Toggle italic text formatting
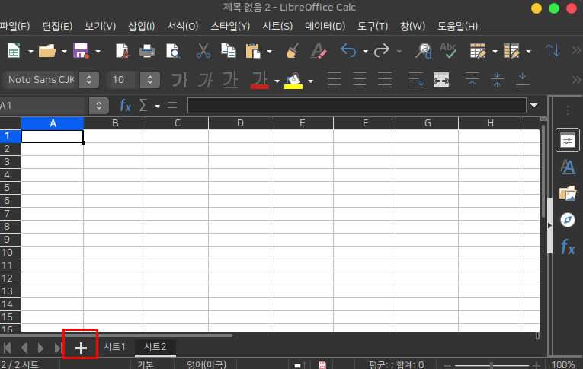 (204, 80)
